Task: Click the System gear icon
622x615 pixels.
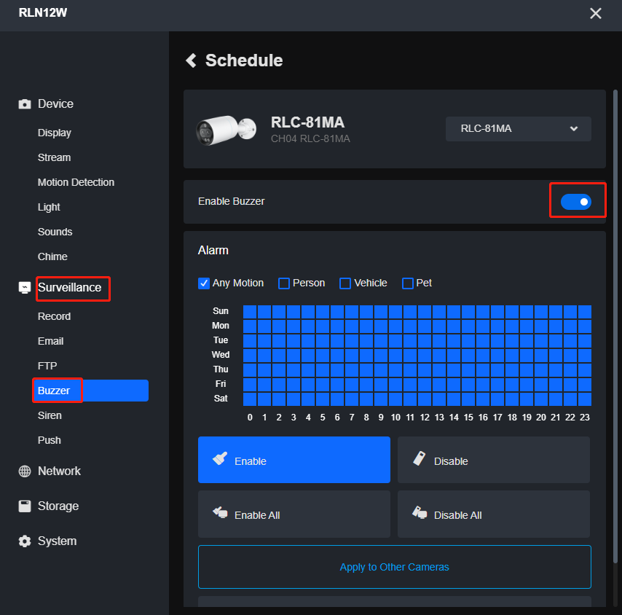Action: tap(25, 541)
